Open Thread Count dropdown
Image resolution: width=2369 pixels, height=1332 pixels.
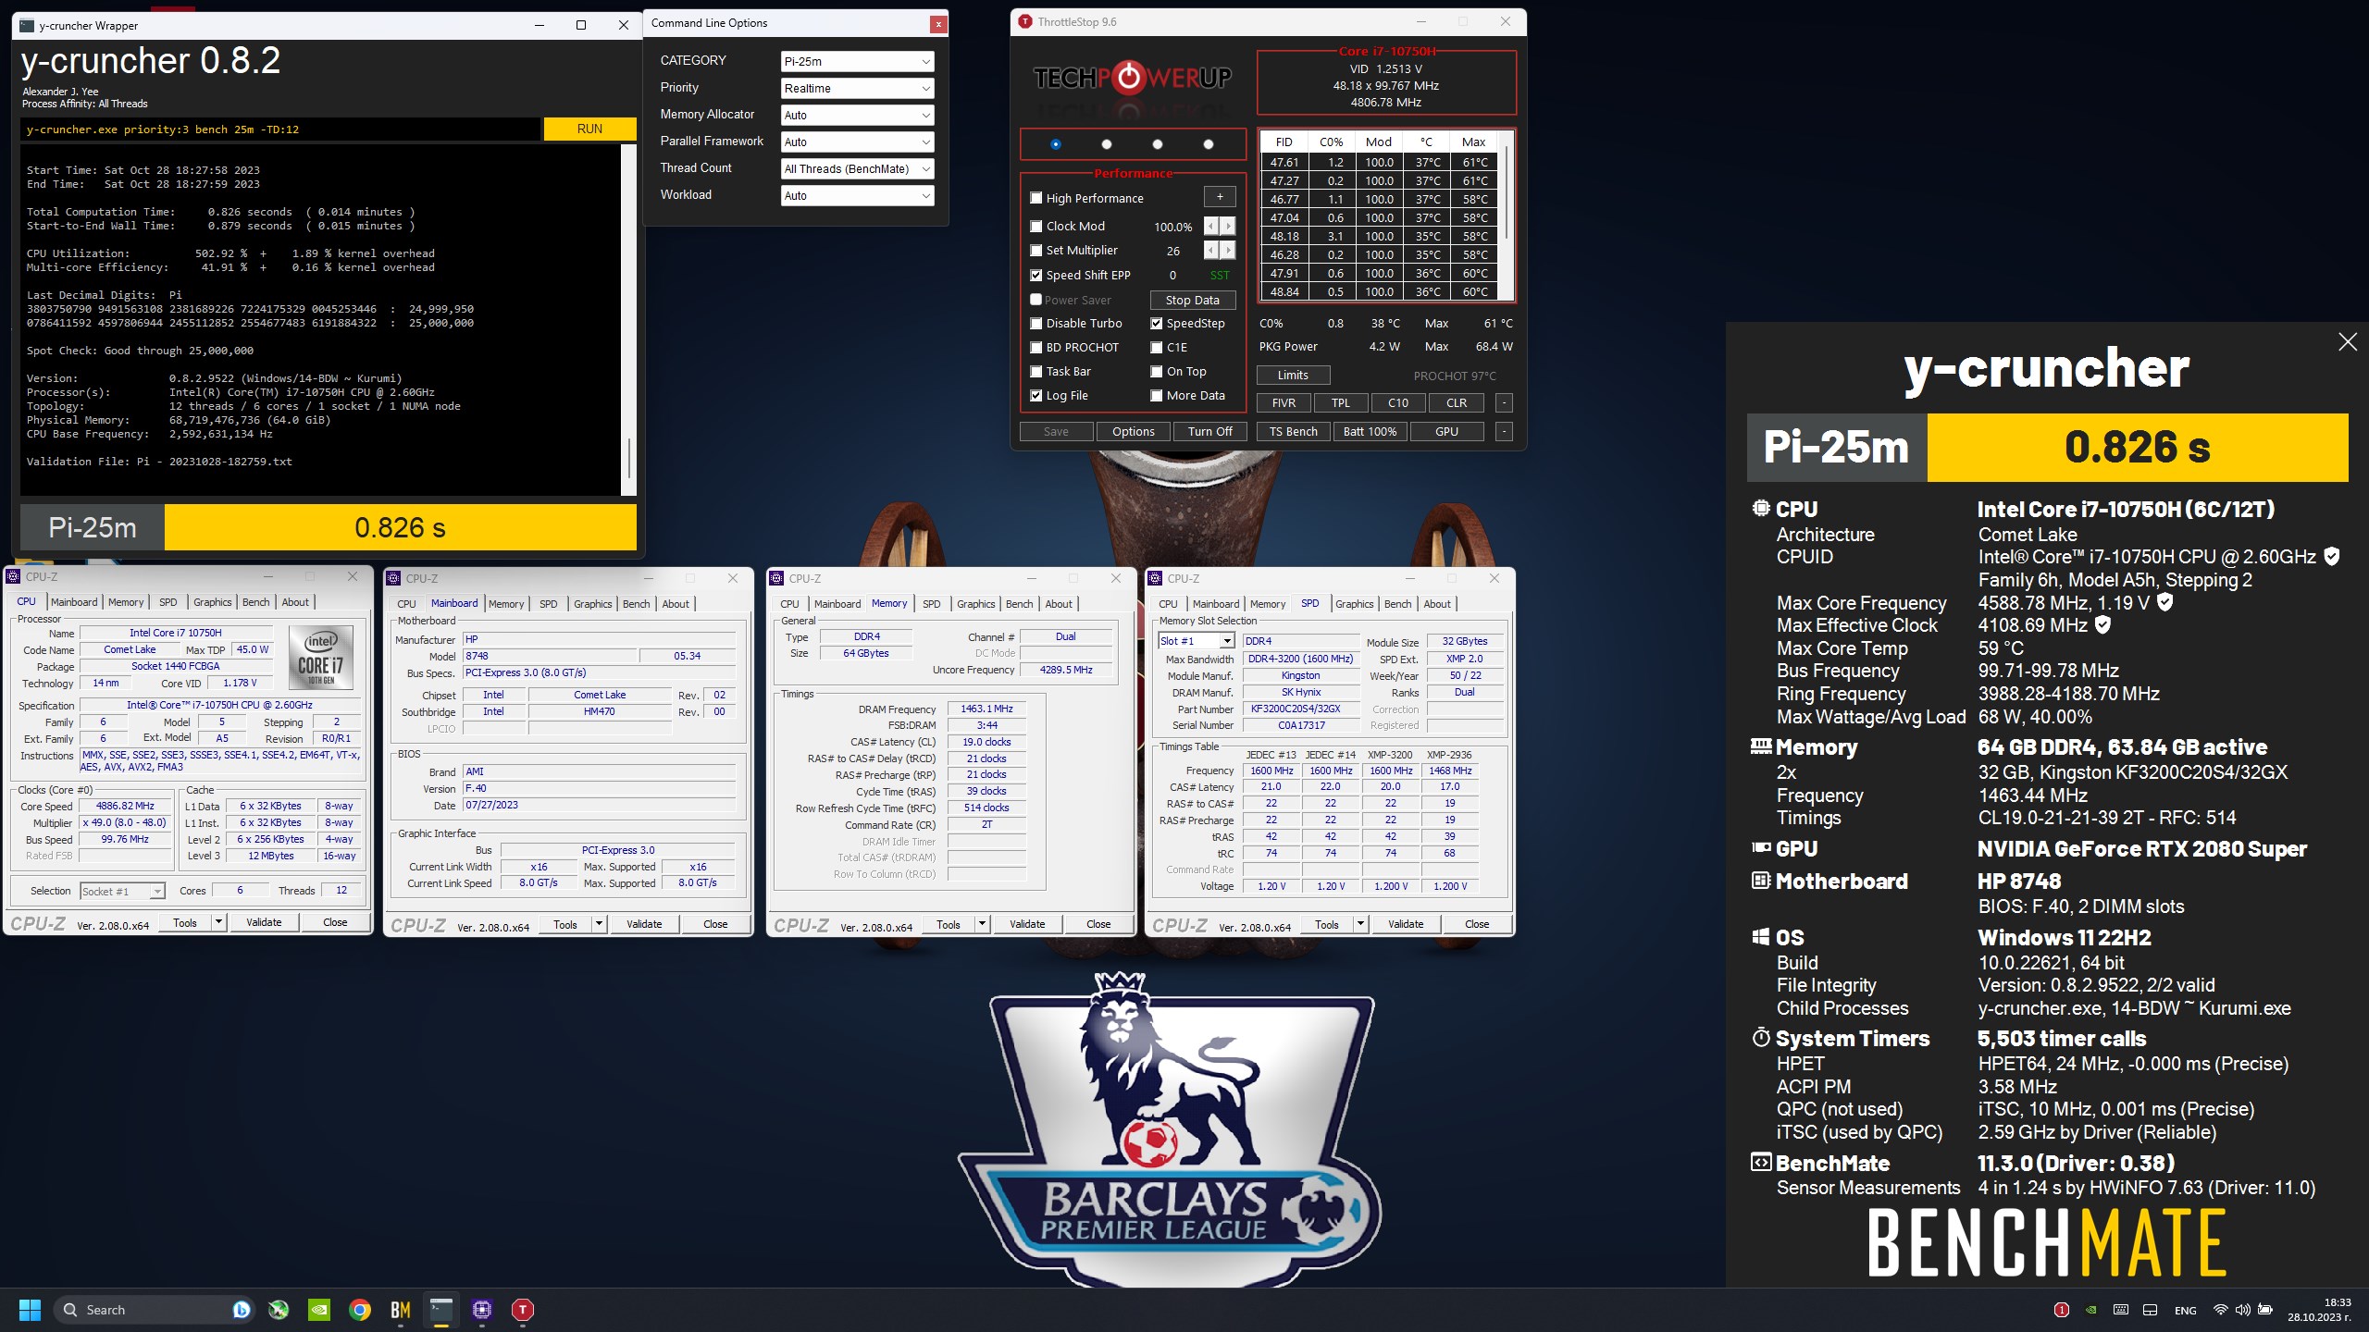point(857,168)
